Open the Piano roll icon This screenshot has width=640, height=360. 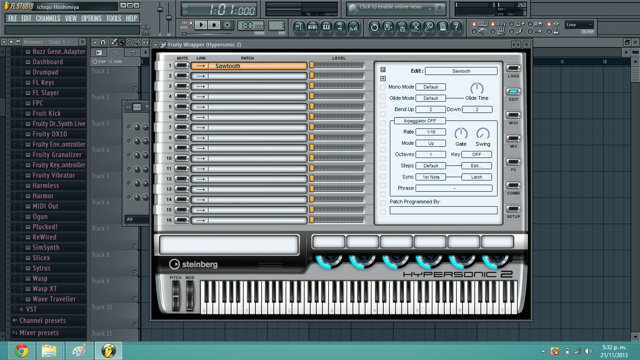click(x=327, y=27)
